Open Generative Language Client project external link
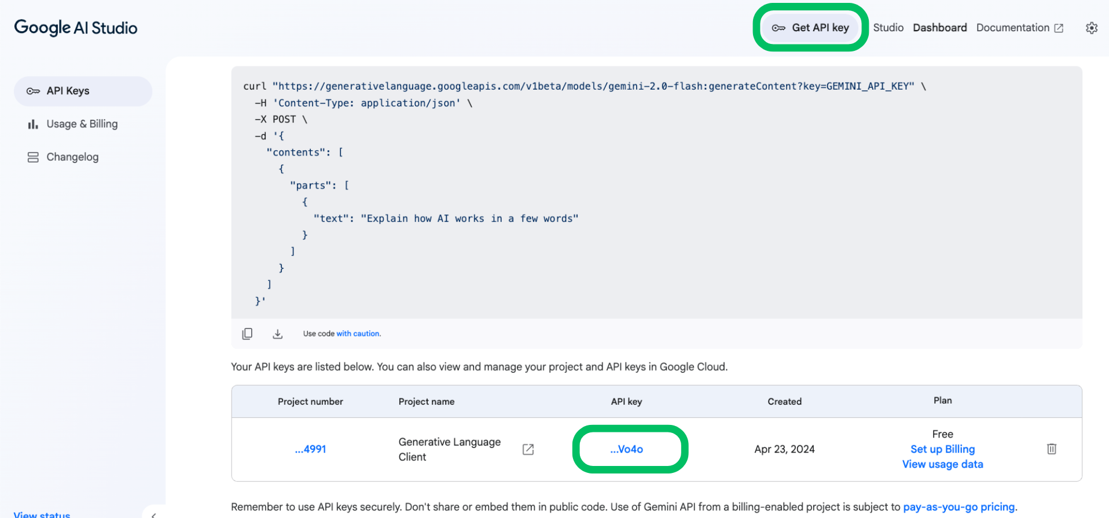Image resolution: width=1109 pixels, height=518 pixels. coord(528,449)
